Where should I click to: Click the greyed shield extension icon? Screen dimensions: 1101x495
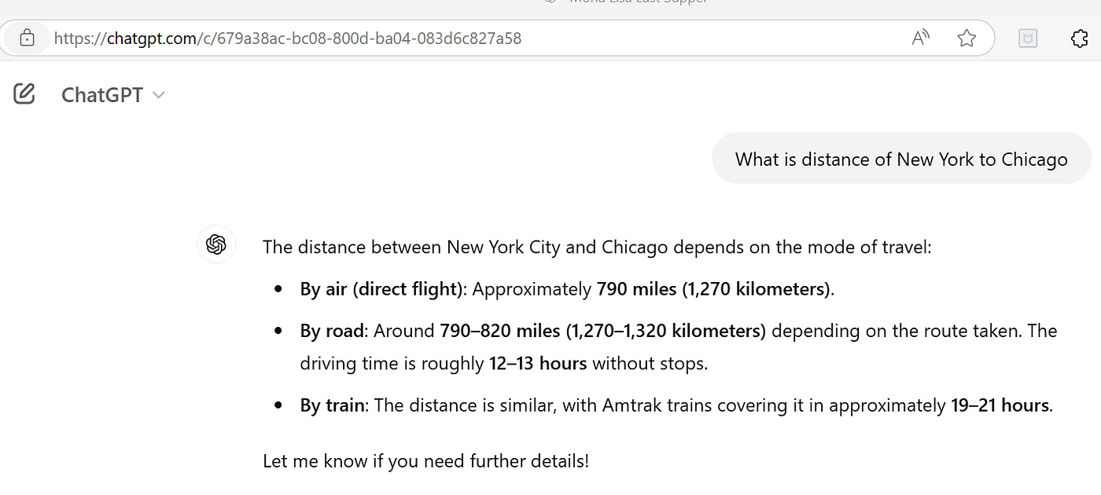1027,38
